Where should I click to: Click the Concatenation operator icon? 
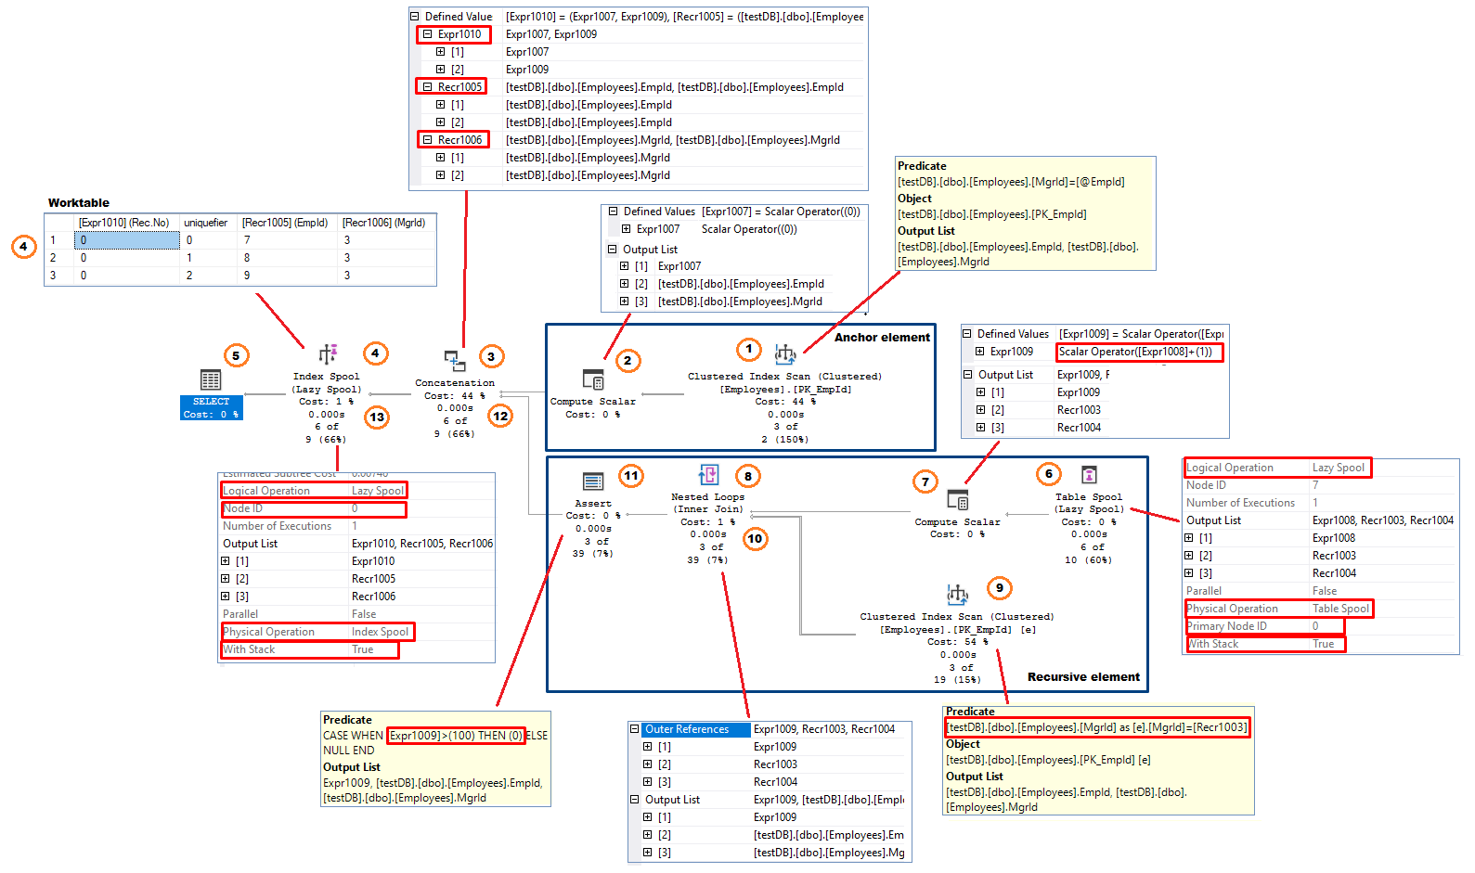click(455, 361)
